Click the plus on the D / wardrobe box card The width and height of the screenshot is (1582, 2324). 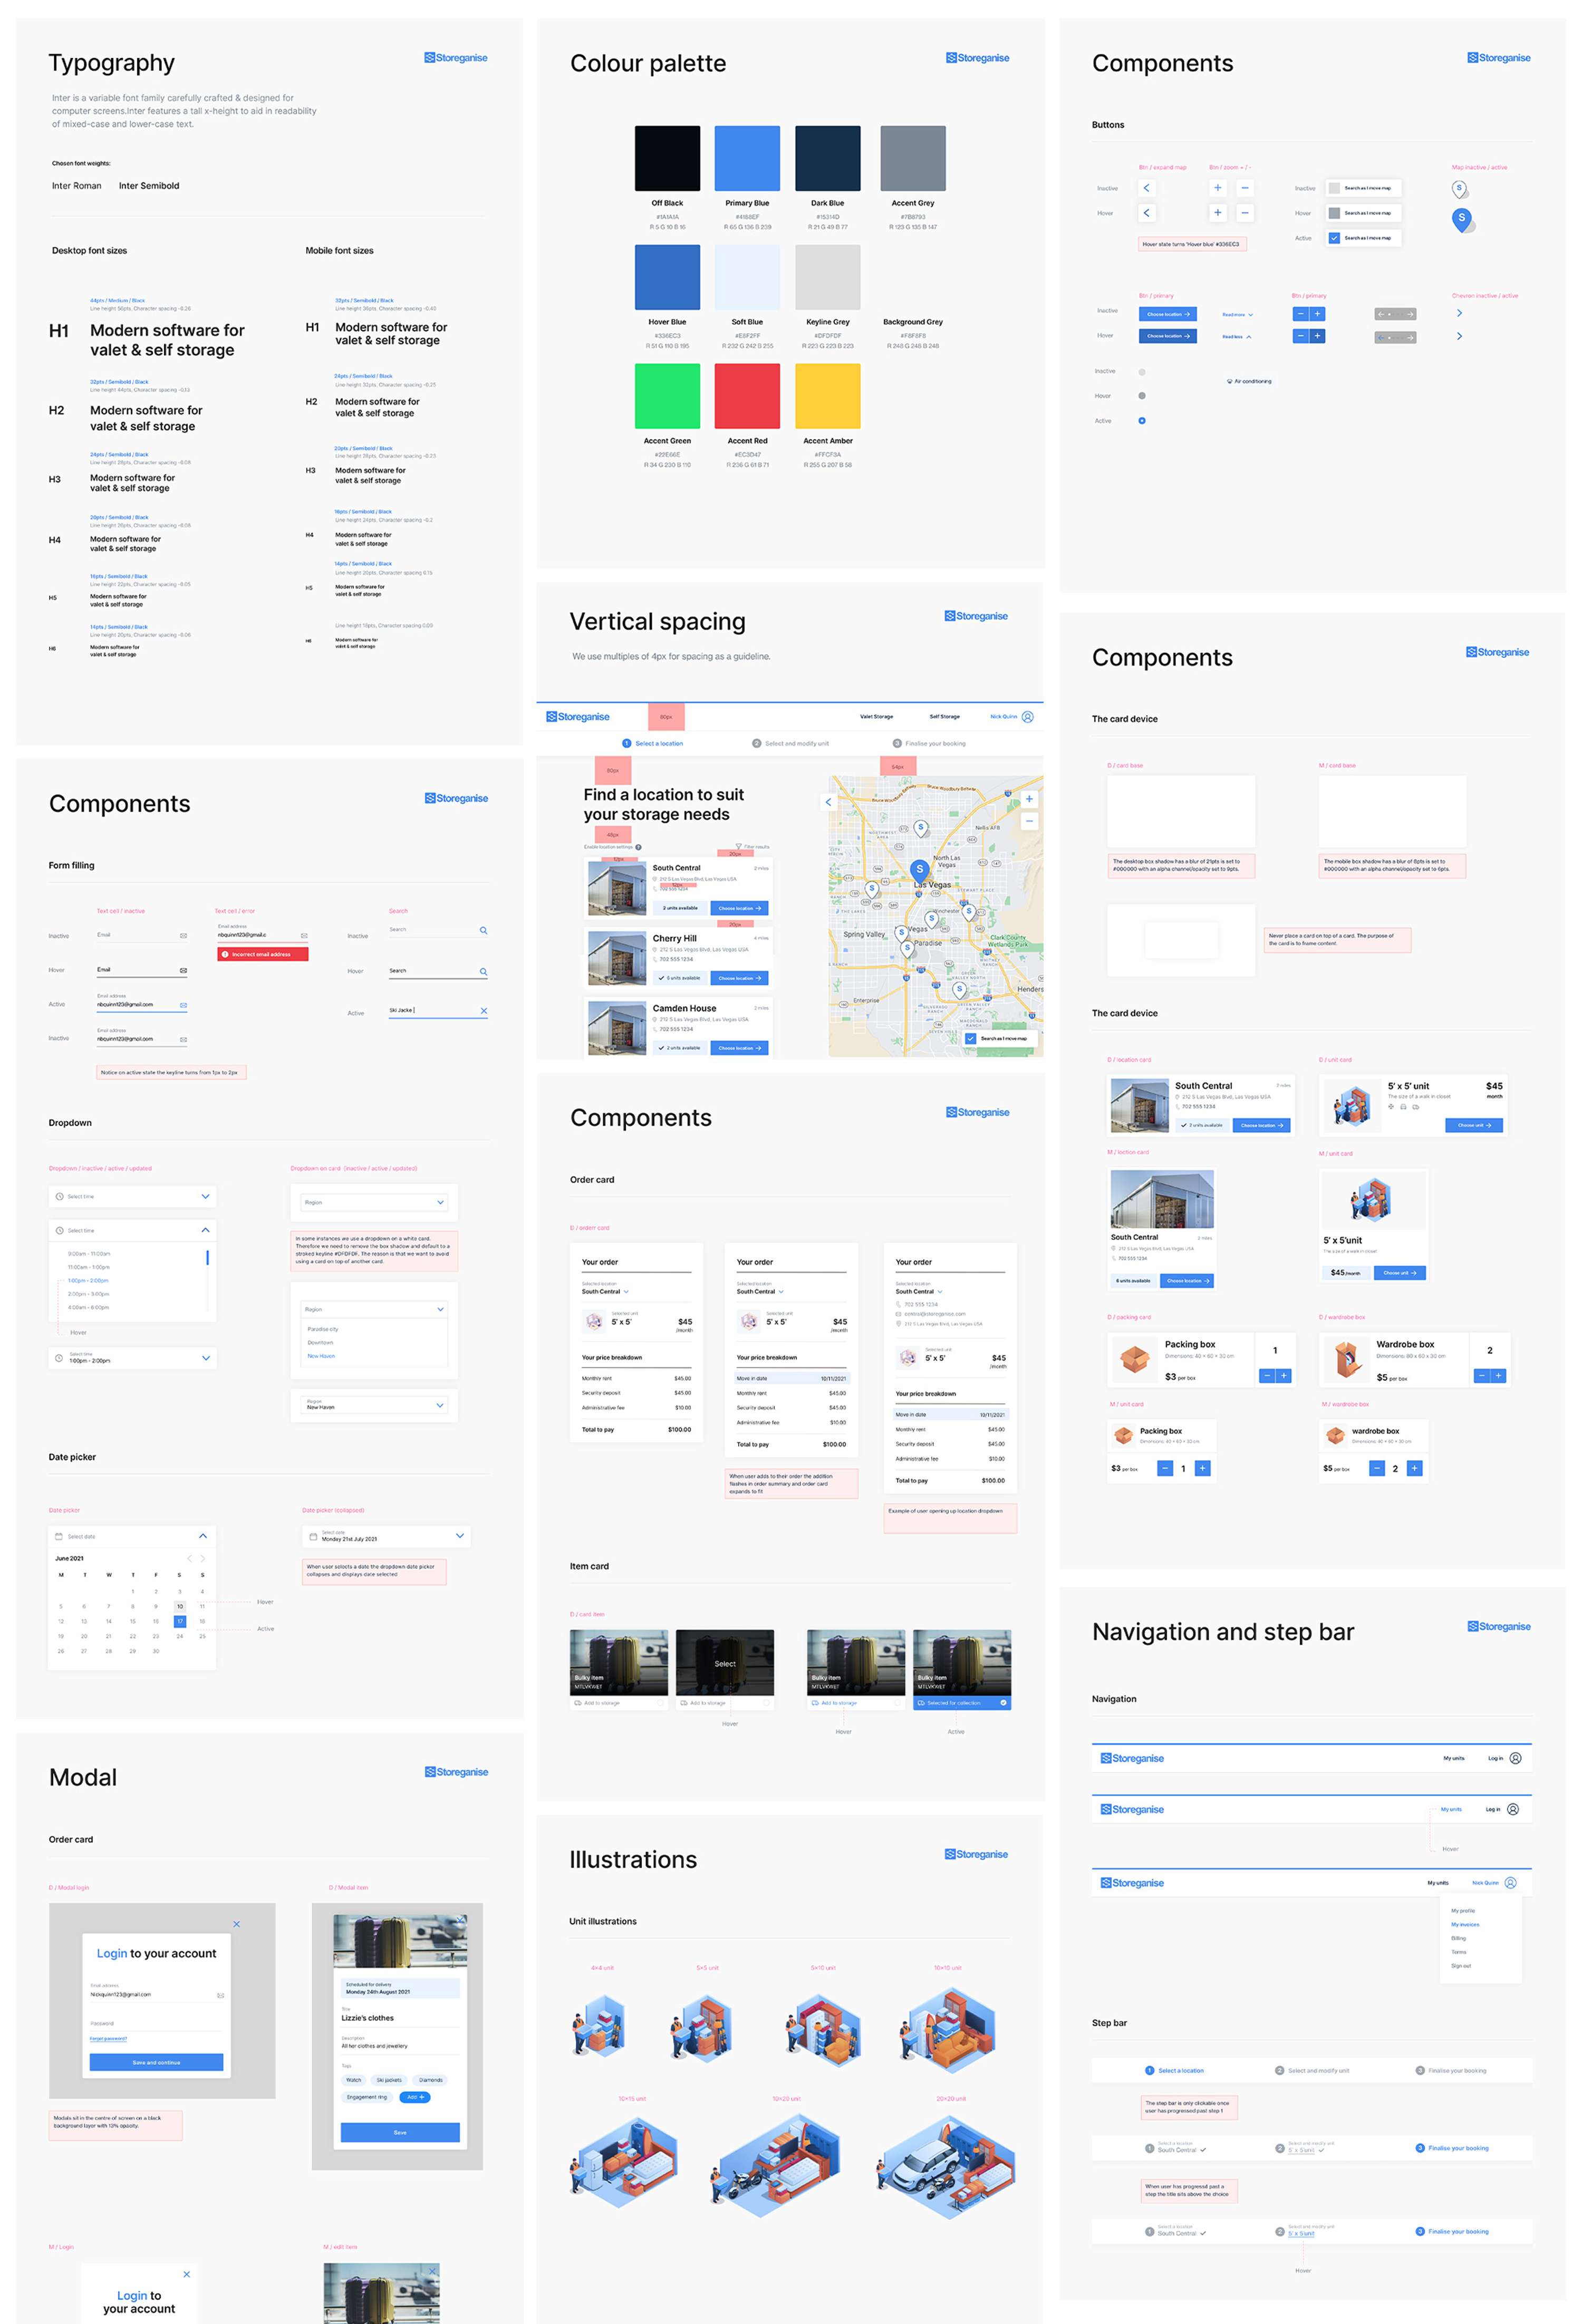click(1498, 1376)
